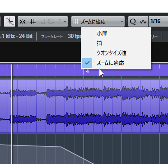Select the upper channel audio waveform
Screen dimensions: 168x164
click(x=84, y=93)
